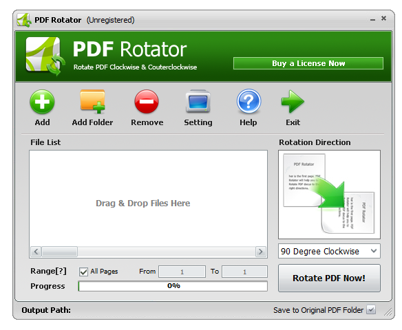Click the file list left scroll arrow

click(36, 252)
